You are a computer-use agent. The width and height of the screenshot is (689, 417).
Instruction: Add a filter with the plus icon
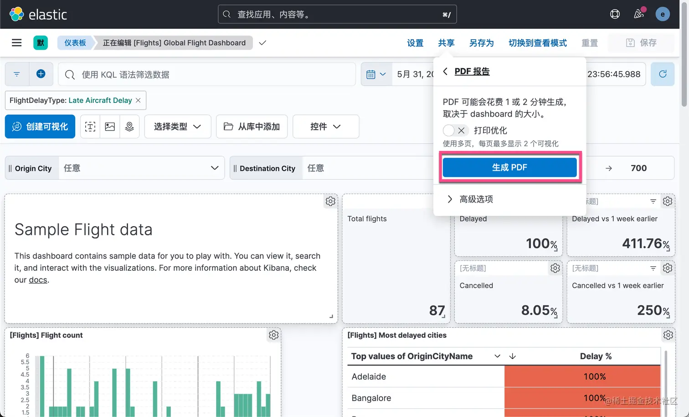(41, 74)
